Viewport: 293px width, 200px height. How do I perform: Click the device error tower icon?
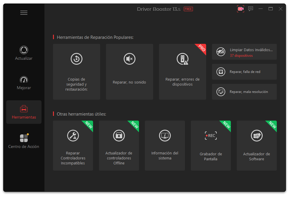coord(183,59)
